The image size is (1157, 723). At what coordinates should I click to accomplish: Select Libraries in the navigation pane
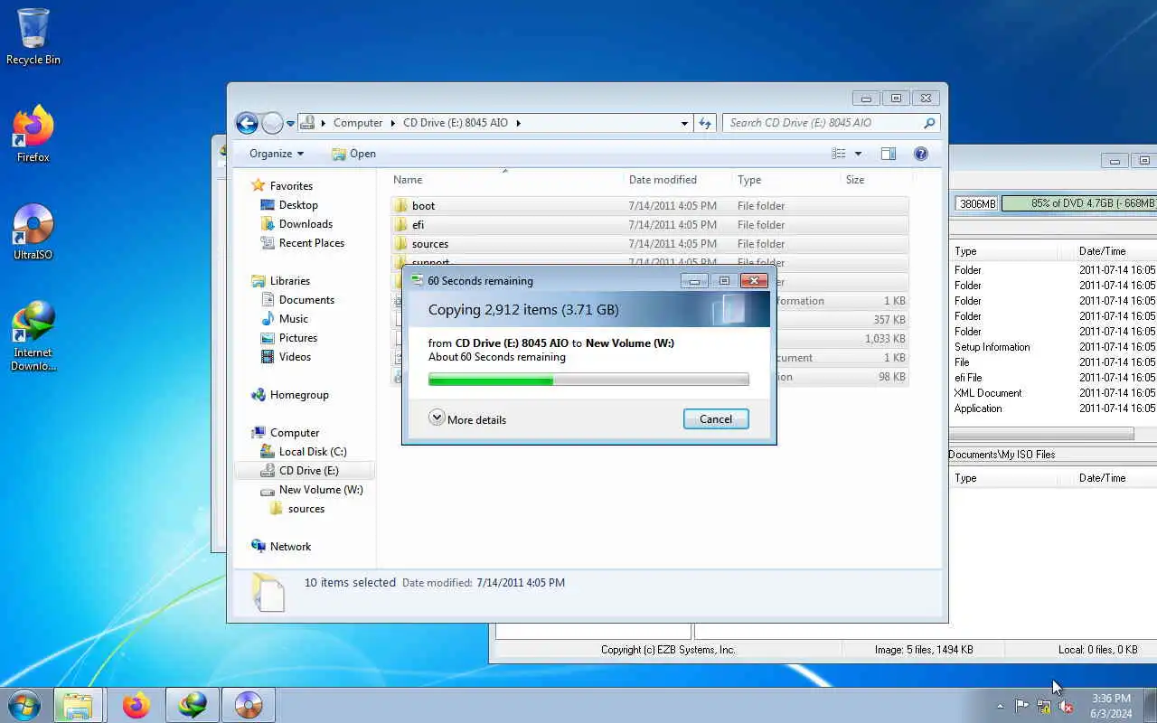pos(290,281)
